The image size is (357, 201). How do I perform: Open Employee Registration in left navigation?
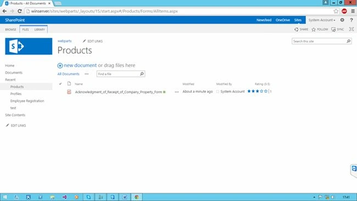(x=27, y=101)
